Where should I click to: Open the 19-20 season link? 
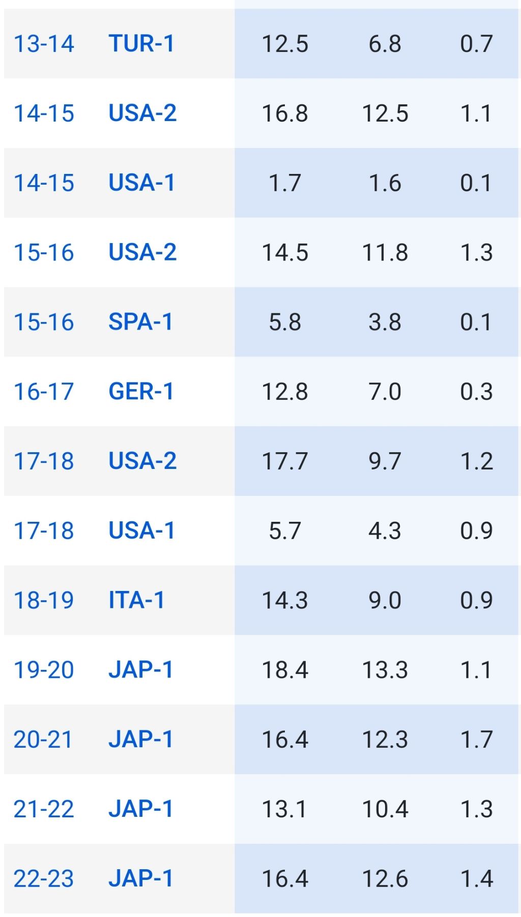pos(44,670)
